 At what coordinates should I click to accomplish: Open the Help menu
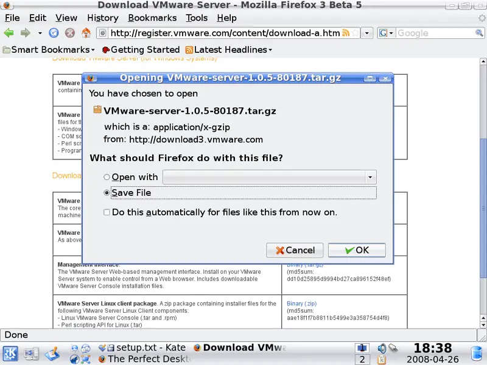[226, 18]
